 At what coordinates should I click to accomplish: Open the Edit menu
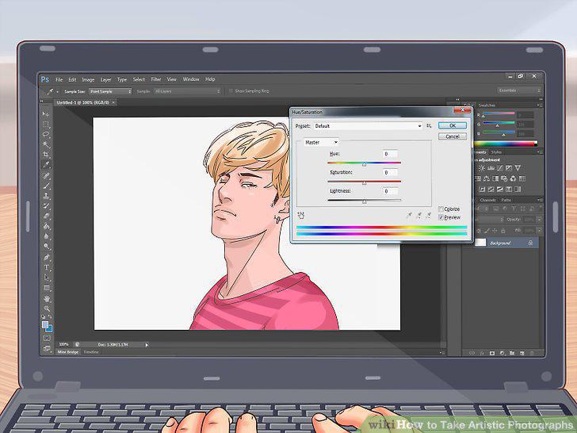pyautogui.click(x=72, y=79)
